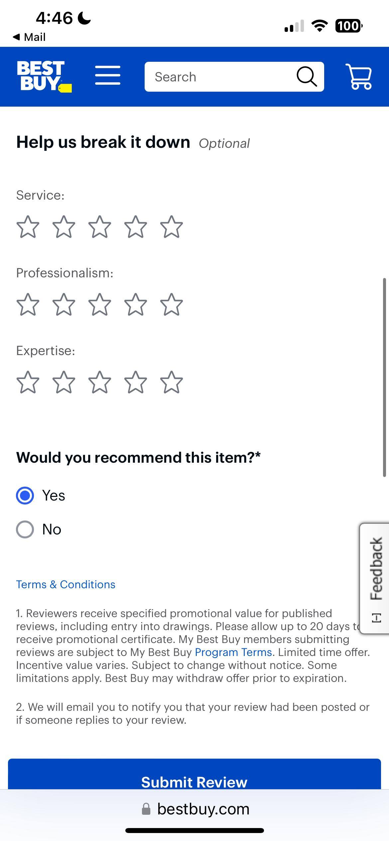The image size is (389, 841).
Task: Click the Feedback tab on the right
Action: [x=375, y=578]
